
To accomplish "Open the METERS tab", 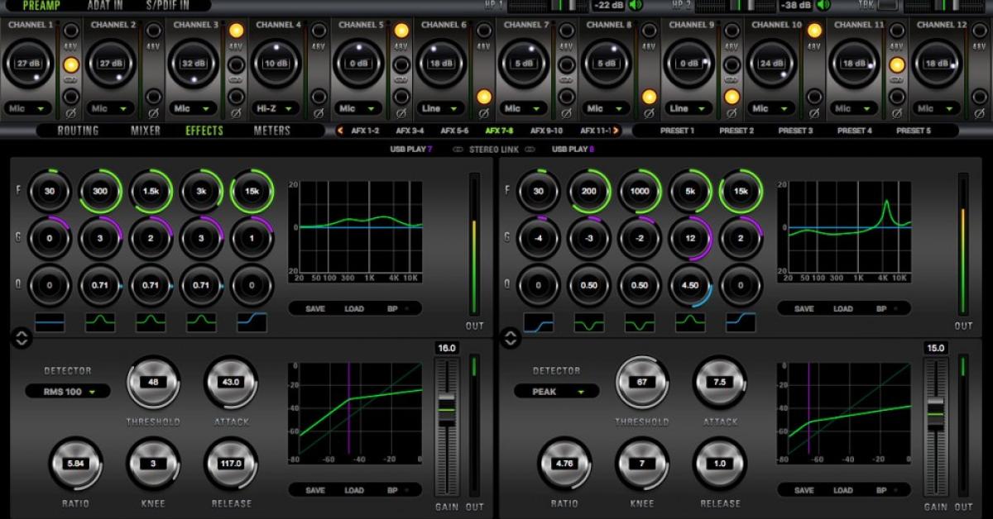I will click(272, 131).
